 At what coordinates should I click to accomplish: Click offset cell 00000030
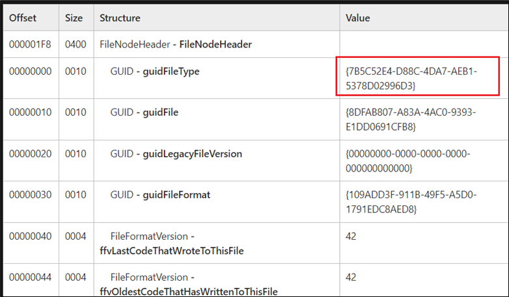tap(30, 195)
